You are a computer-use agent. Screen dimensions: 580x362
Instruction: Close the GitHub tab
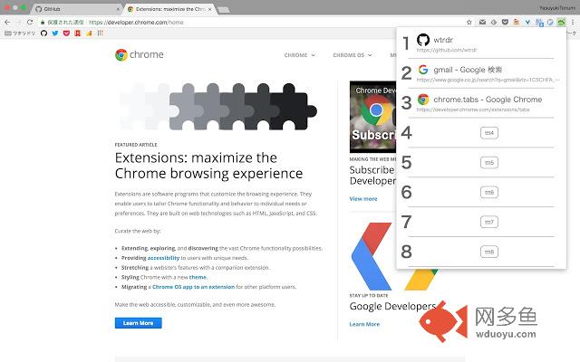pos(118,9)
